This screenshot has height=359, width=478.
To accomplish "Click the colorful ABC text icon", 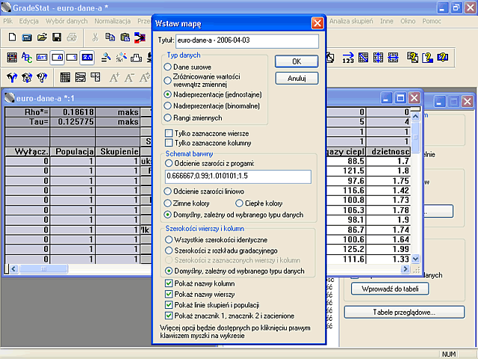I will [x=27, y=58].
